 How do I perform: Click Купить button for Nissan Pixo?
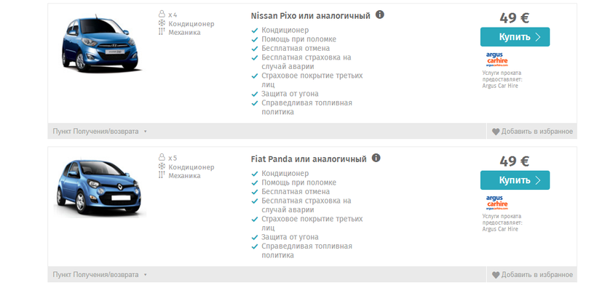(x=515, y=37)
